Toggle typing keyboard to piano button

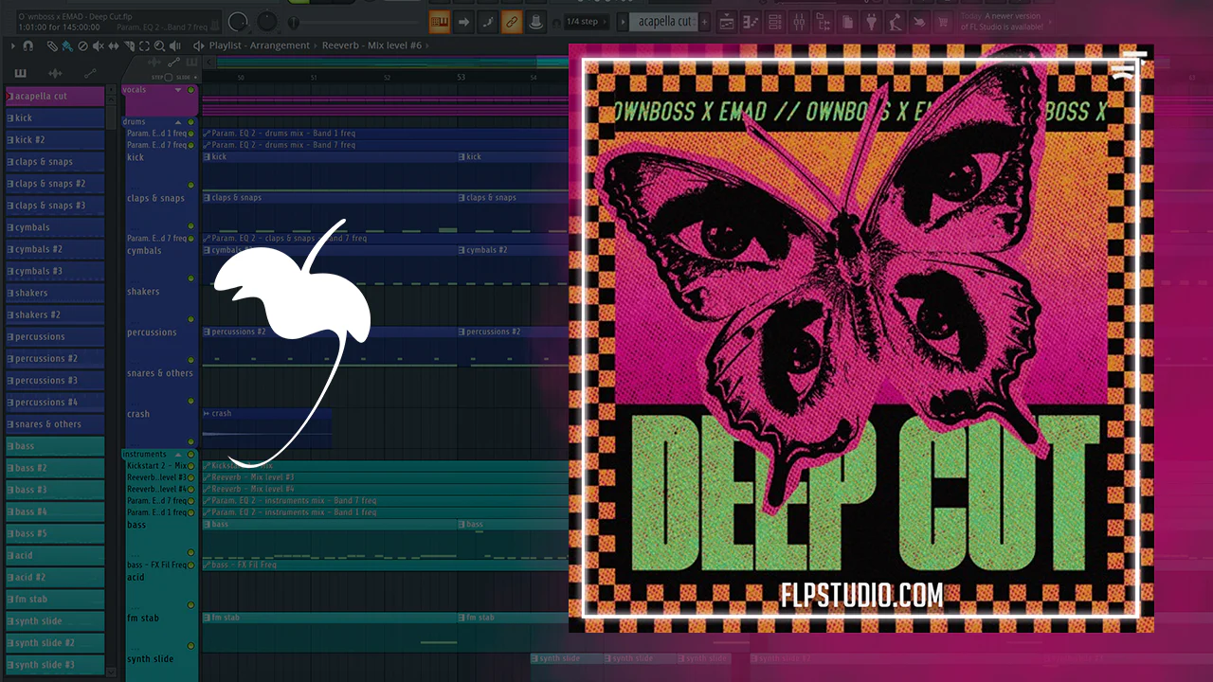coord(440,22)
